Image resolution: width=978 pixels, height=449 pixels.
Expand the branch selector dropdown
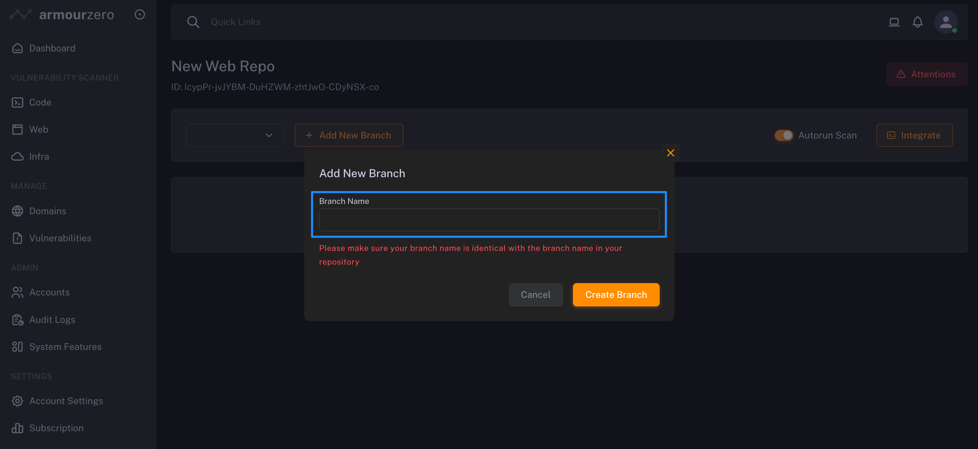coord(235,135)
